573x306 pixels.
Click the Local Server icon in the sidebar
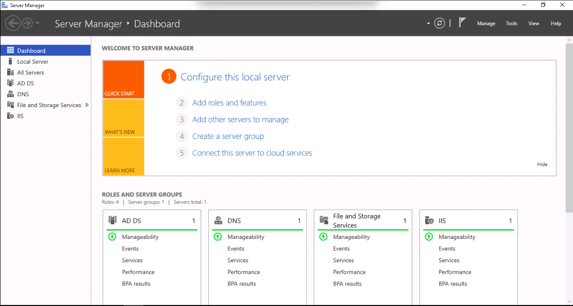10,61
